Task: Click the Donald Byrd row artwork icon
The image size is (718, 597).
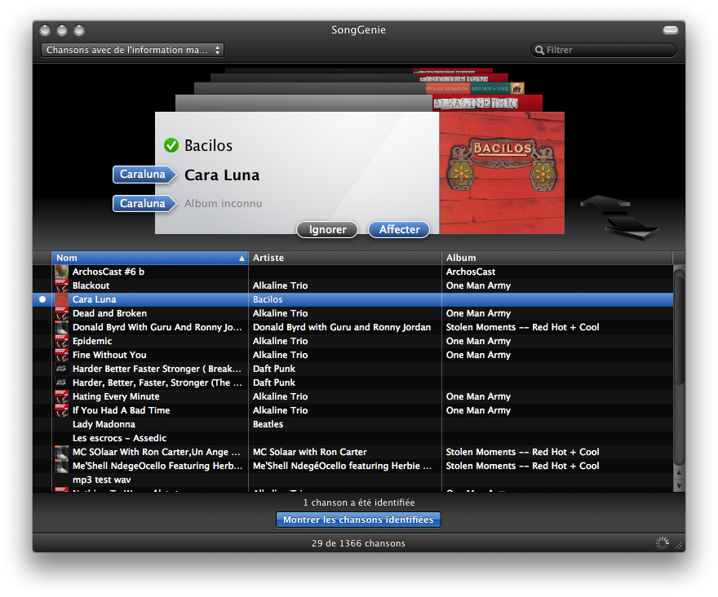Action: pyautogui.click(x=61, y=327)
